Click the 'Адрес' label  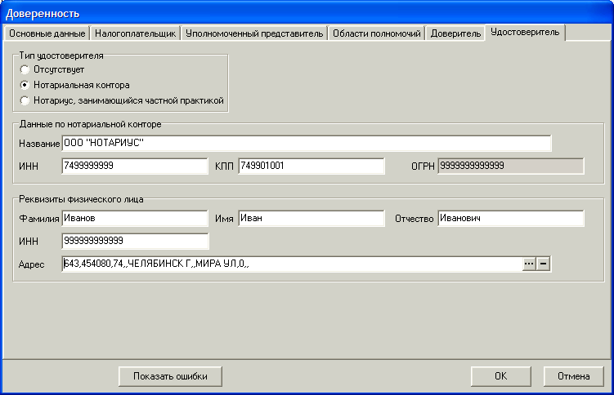(x=31, y=264)
